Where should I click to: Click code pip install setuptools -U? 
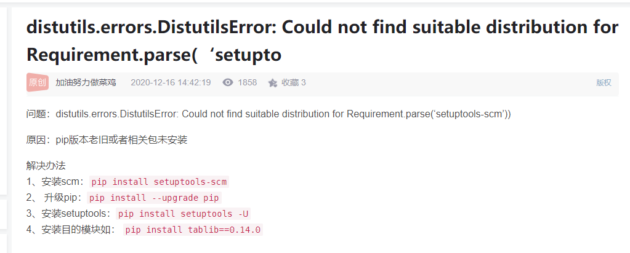click(x=184, y=214)
